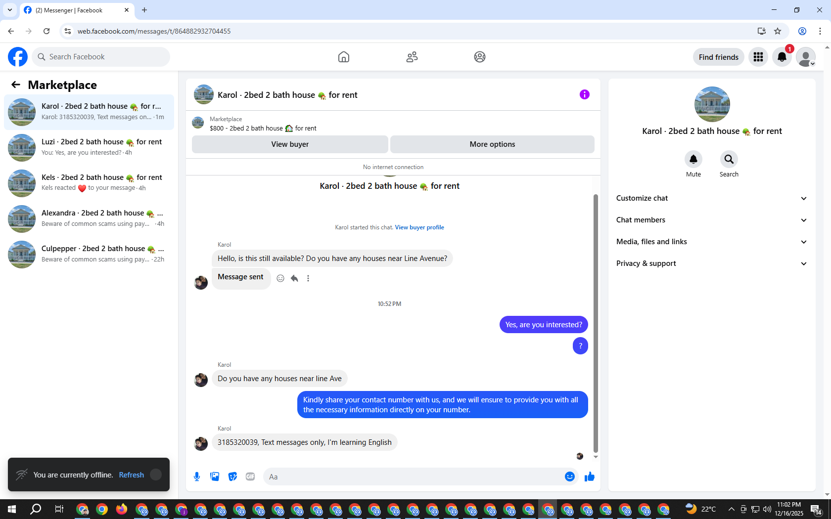
Task: Search in this conversation
Action: point(729,159)
